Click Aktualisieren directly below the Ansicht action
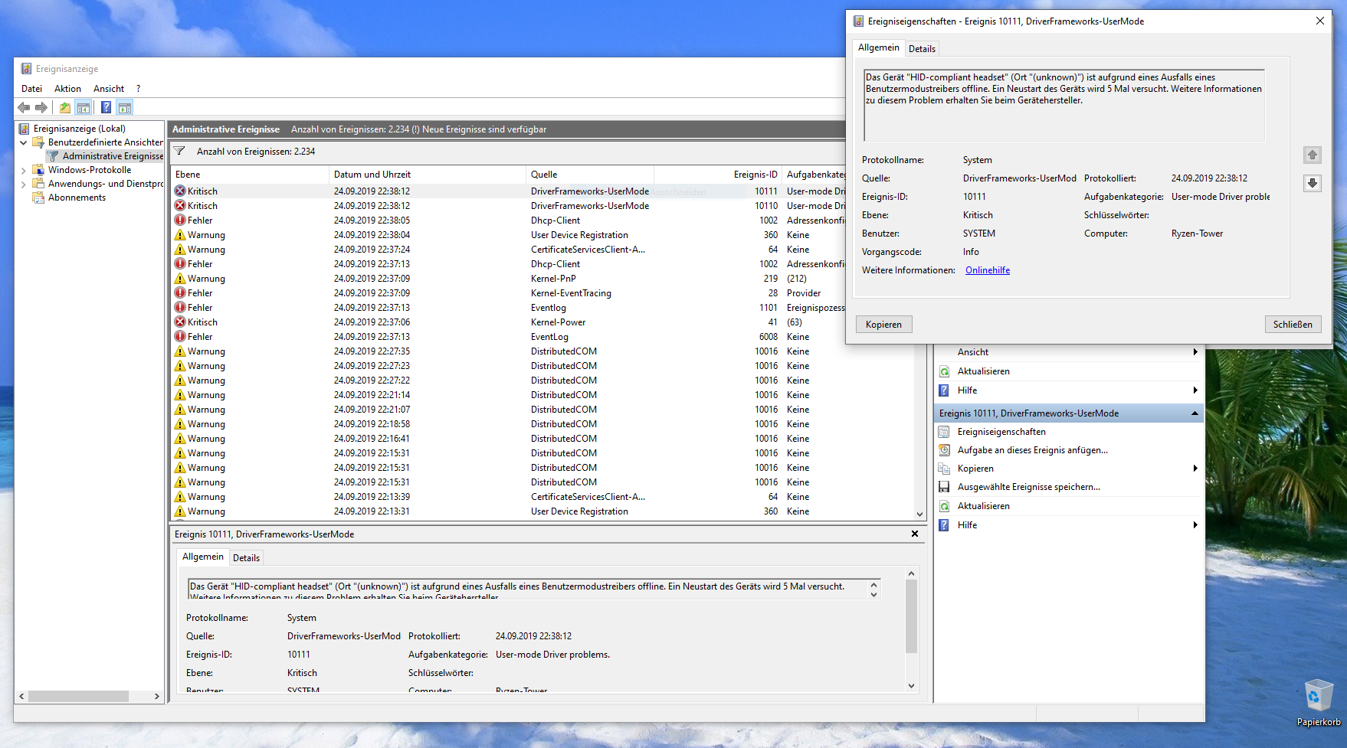Image resolution: width=1347 pixels, height=748 pixels. pos(983,371)
